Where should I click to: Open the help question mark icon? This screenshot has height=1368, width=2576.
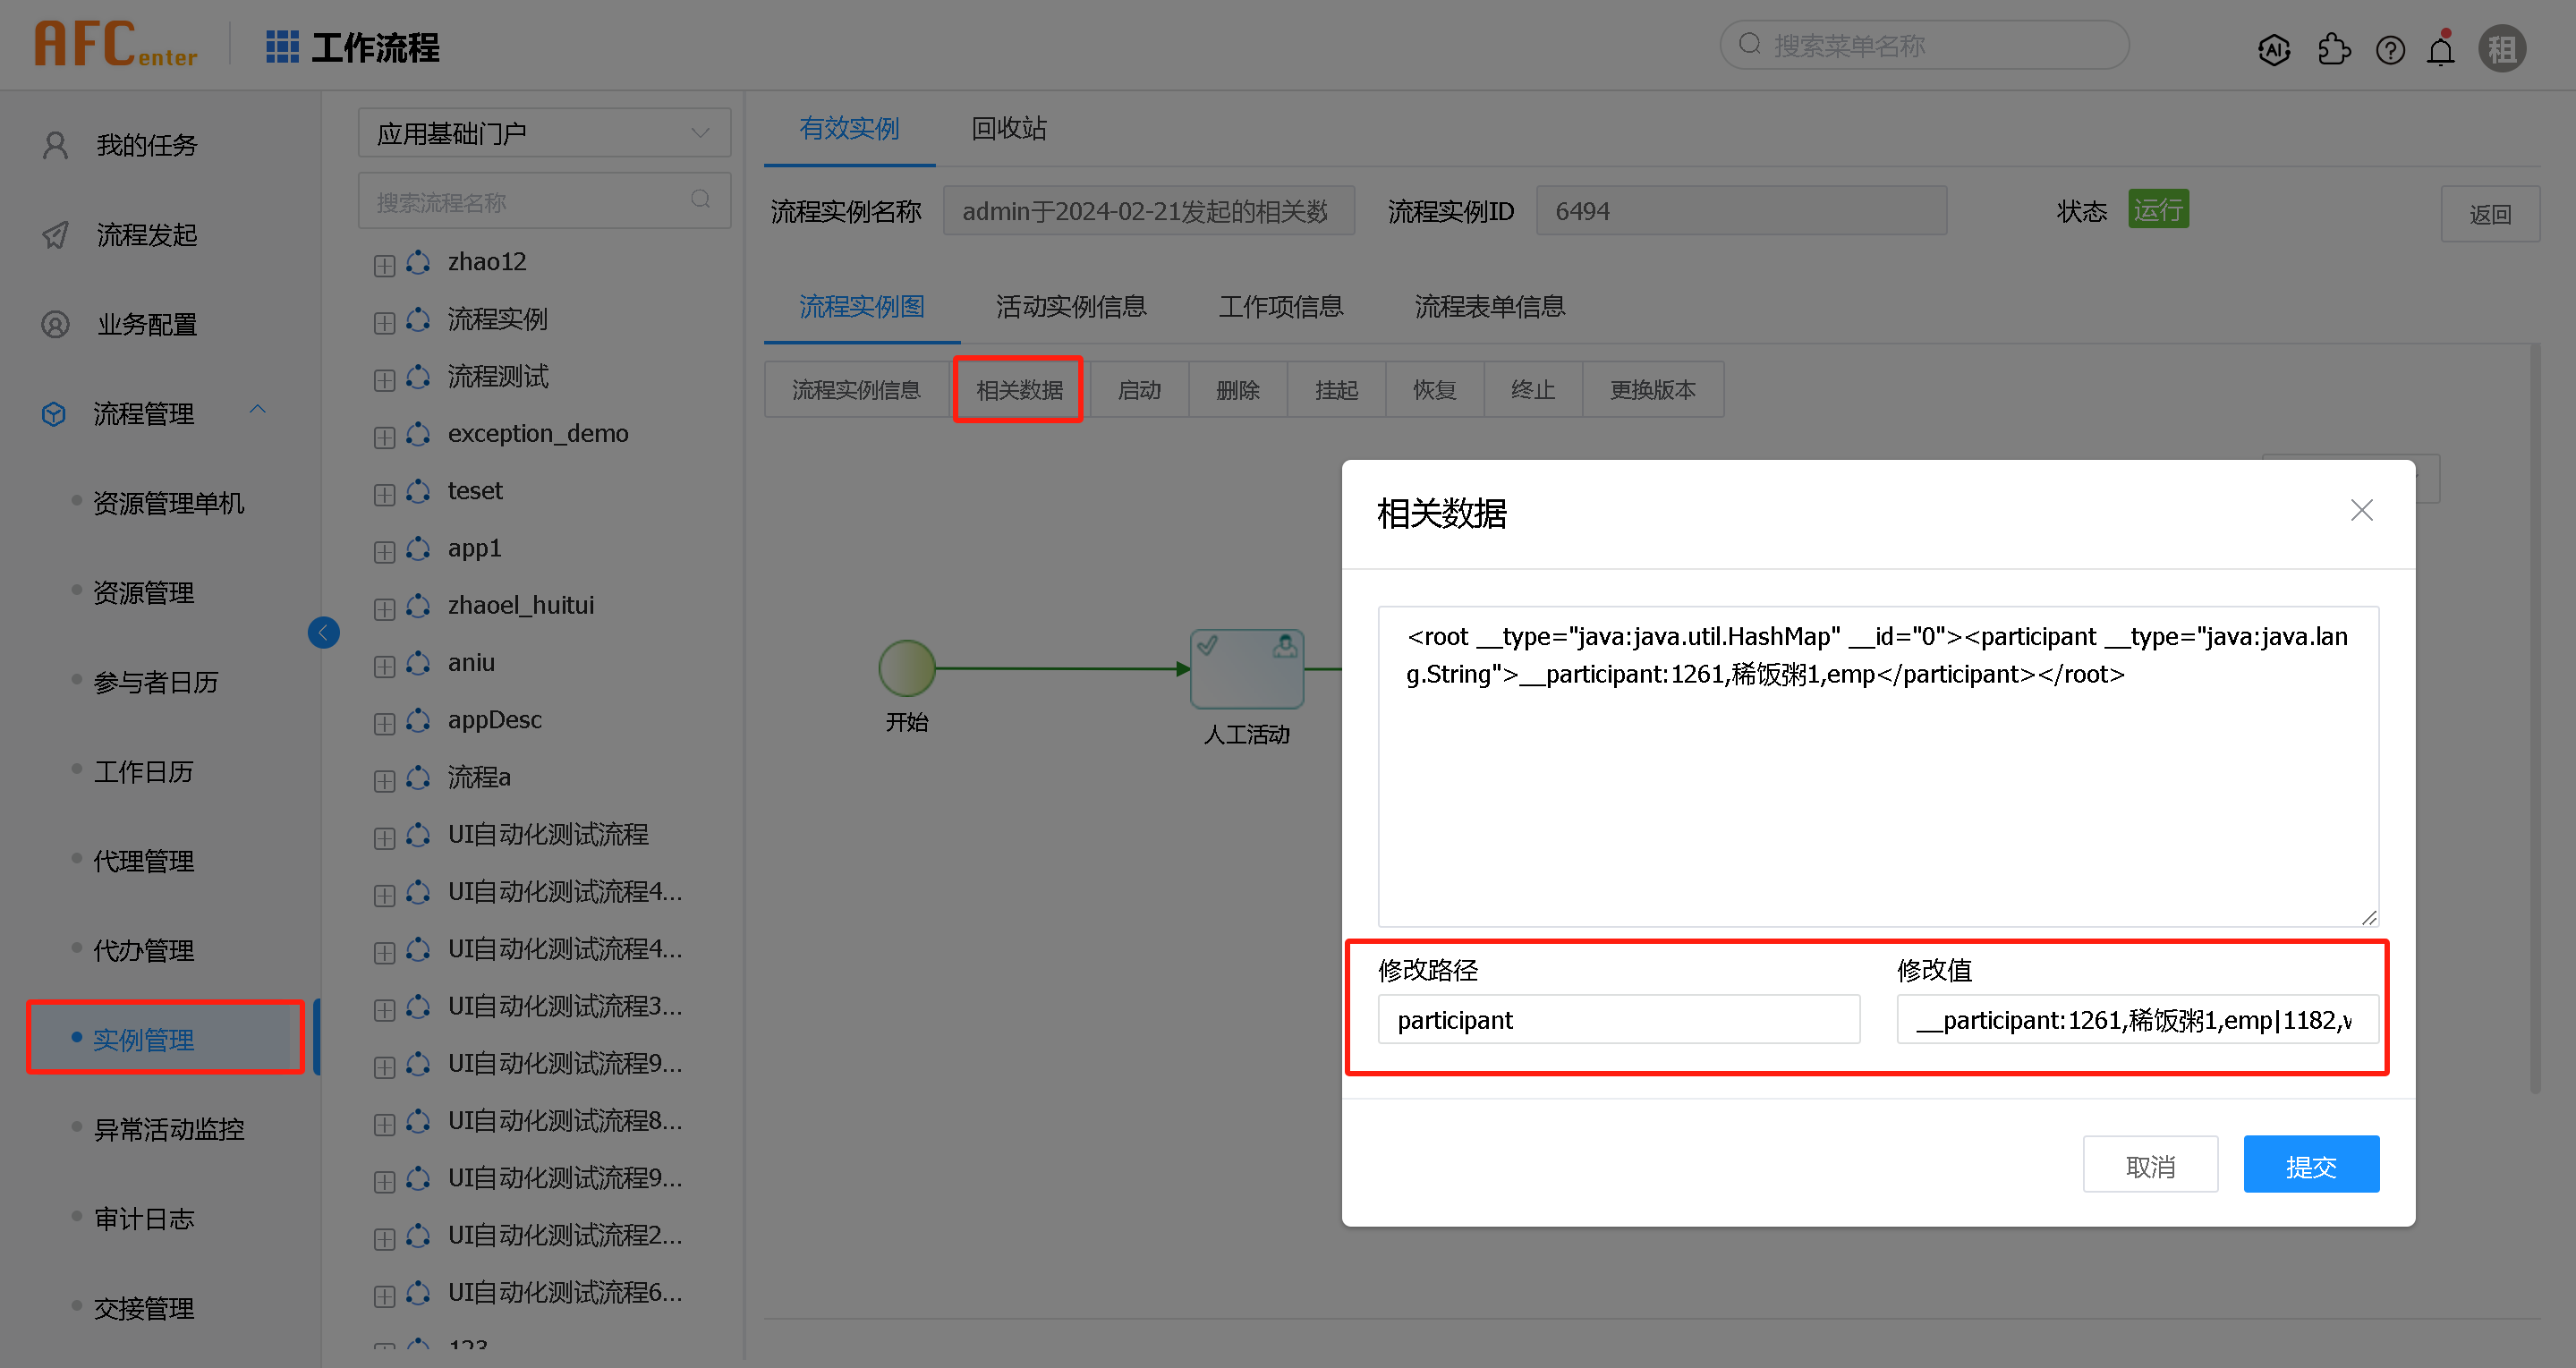coord(2390,49)
